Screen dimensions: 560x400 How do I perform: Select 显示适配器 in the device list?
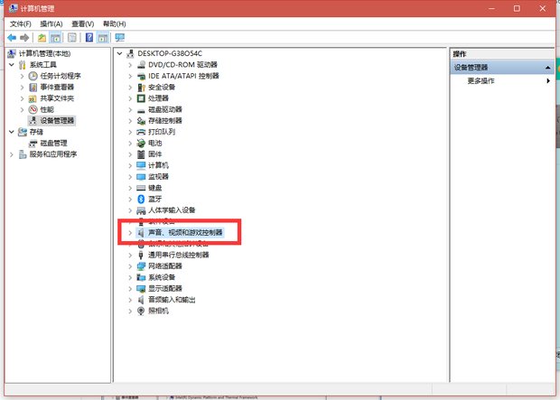tap(164, 288)
